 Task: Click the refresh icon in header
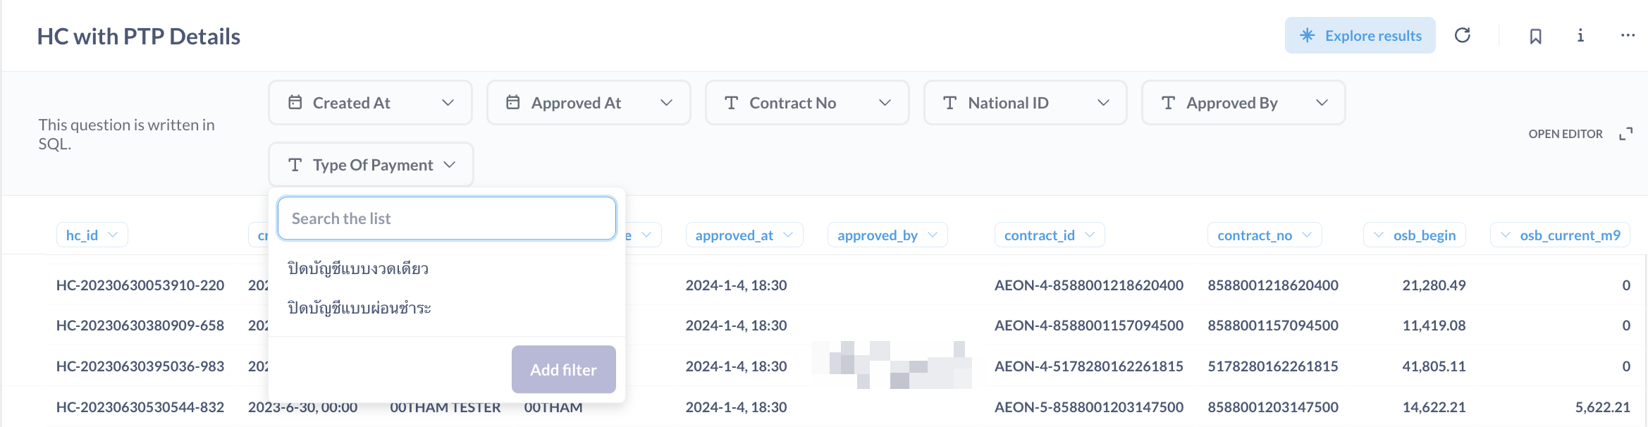point(1463,35)
